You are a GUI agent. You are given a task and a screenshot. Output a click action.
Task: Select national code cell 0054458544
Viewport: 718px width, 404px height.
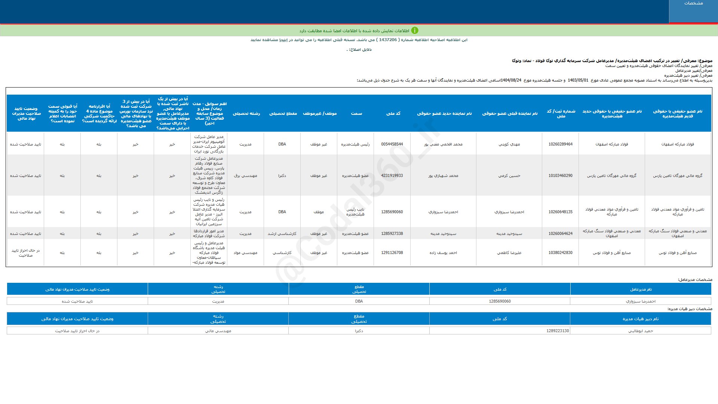click(392, 144)
